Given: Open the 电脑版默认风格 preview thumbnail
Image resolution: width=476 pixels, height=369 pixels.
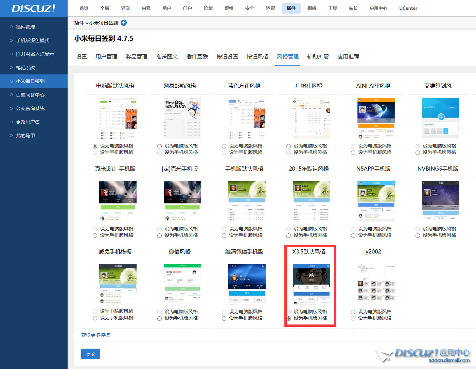Looking at the screenshot, I should [x=118, y=118].
